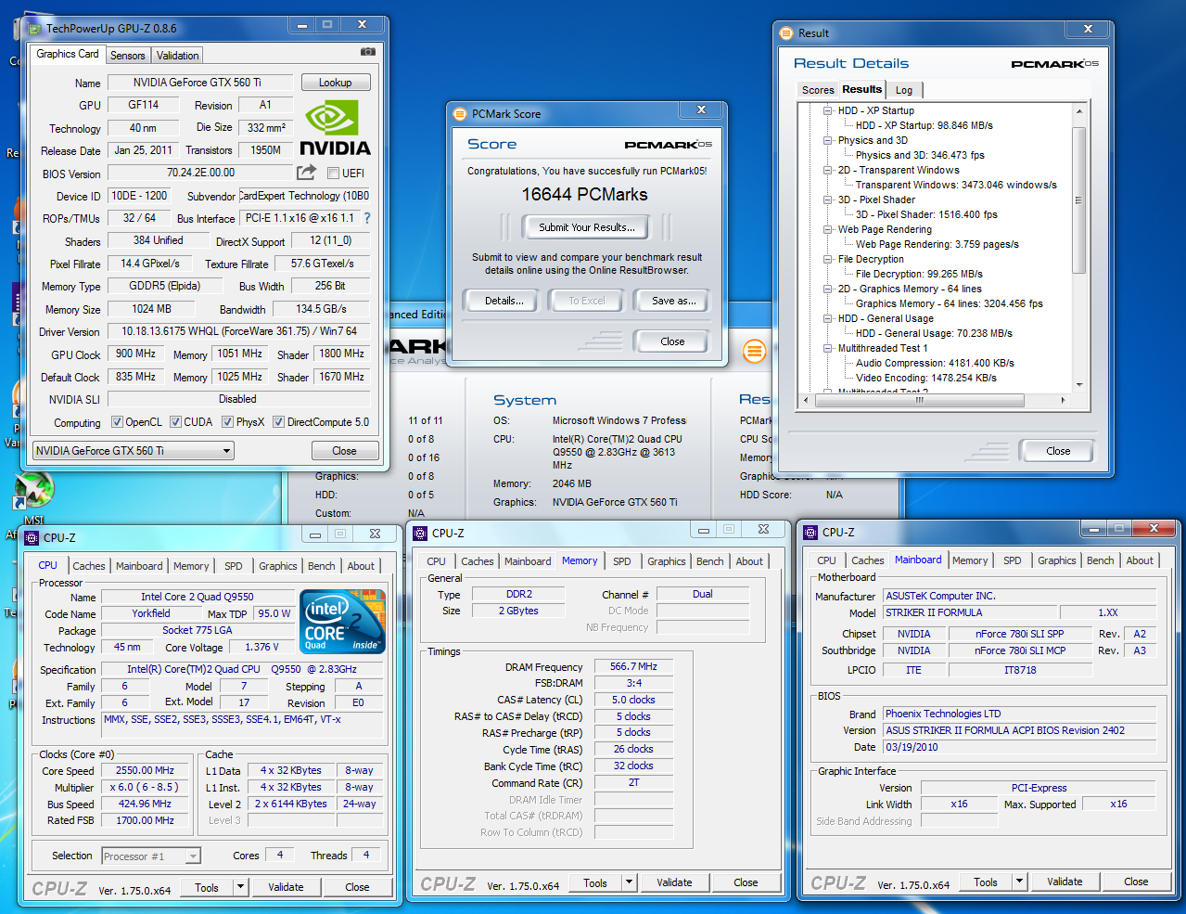Click the Intel Core 2 Quad logo
Image resolution: width=1186 pixels, height=914 pixels.
(342, 621)
